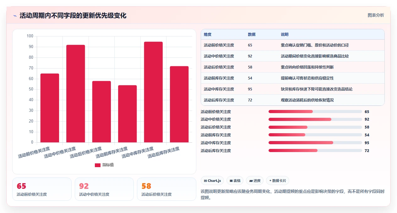Click the 活动中价格关注度 progress bar

315,119
